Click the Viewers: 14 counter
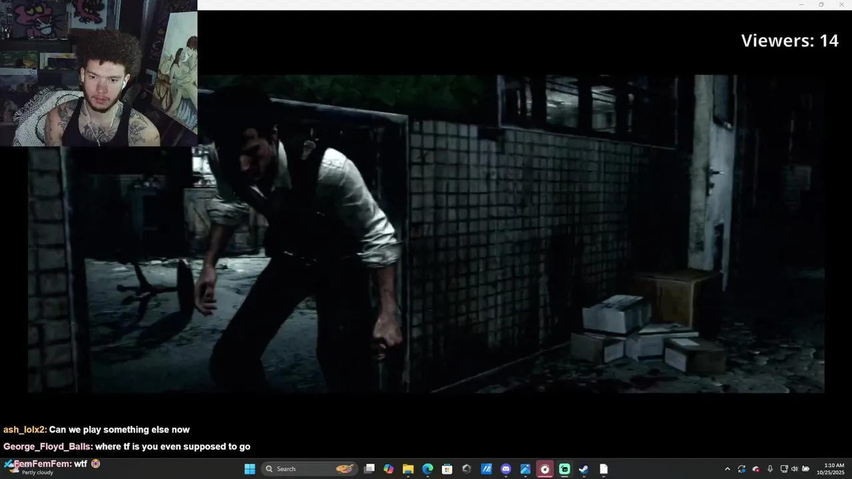 tap(789, 41)
